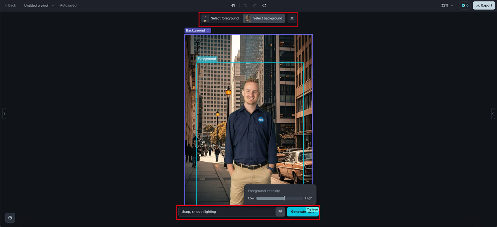Expand the left side panel

[x=4, y=113]
